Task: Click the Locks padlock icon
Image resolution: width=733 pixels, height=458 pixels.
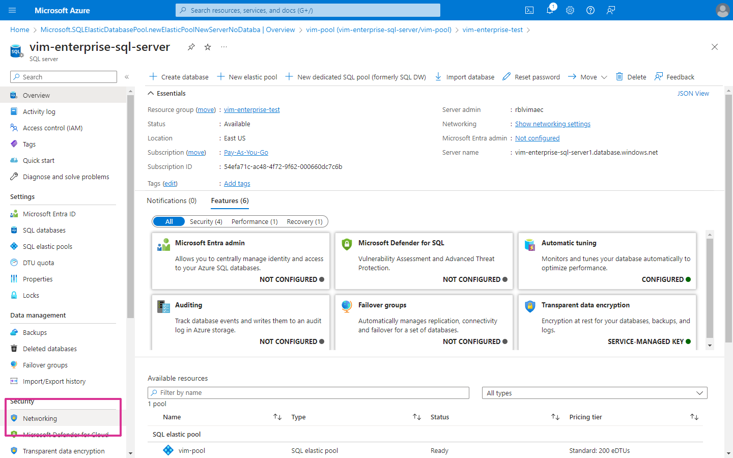Action: (14, 295)
